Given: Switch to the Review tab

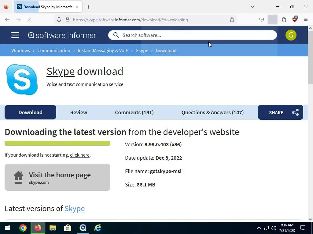Looking at the screenshot, I should coord(79,112).
